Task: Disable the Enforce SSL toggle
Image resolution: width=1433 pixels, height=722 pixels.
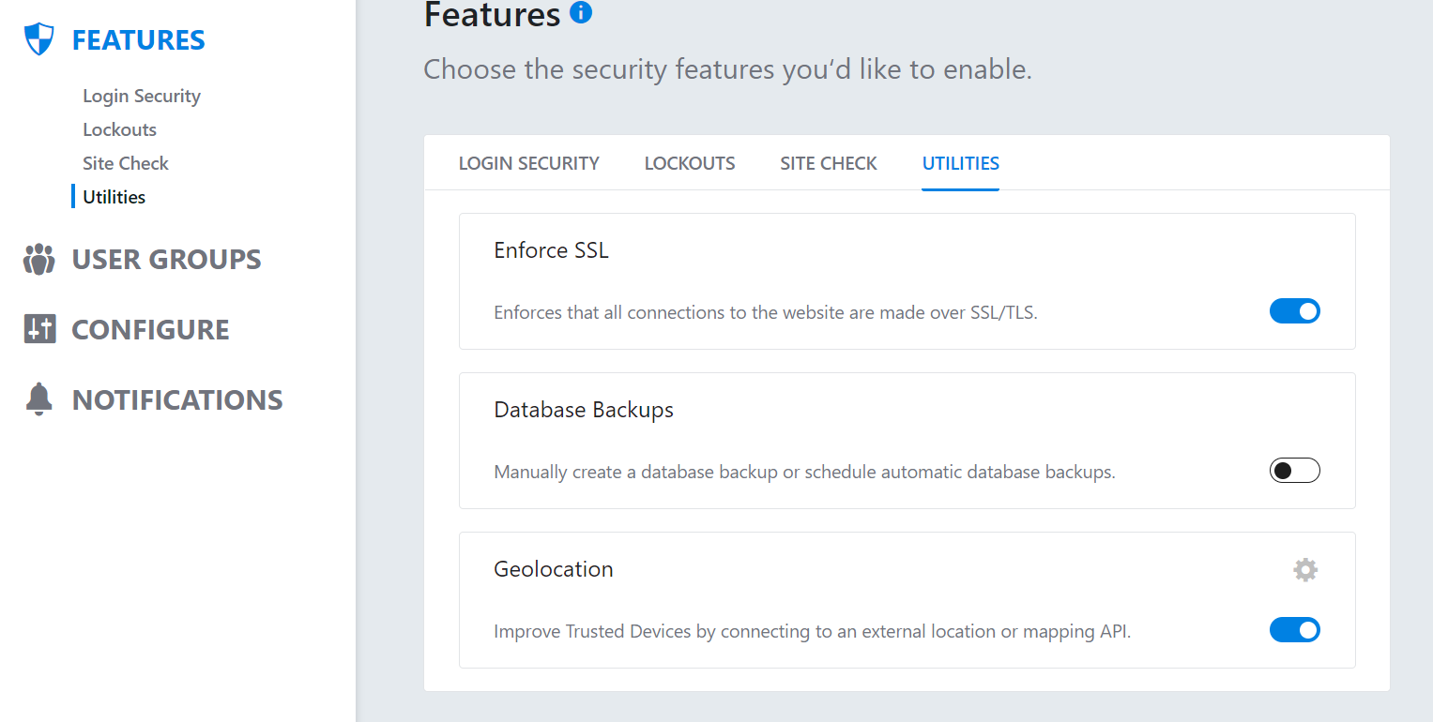Action: pyautogui.click(x=1294, y=310)
